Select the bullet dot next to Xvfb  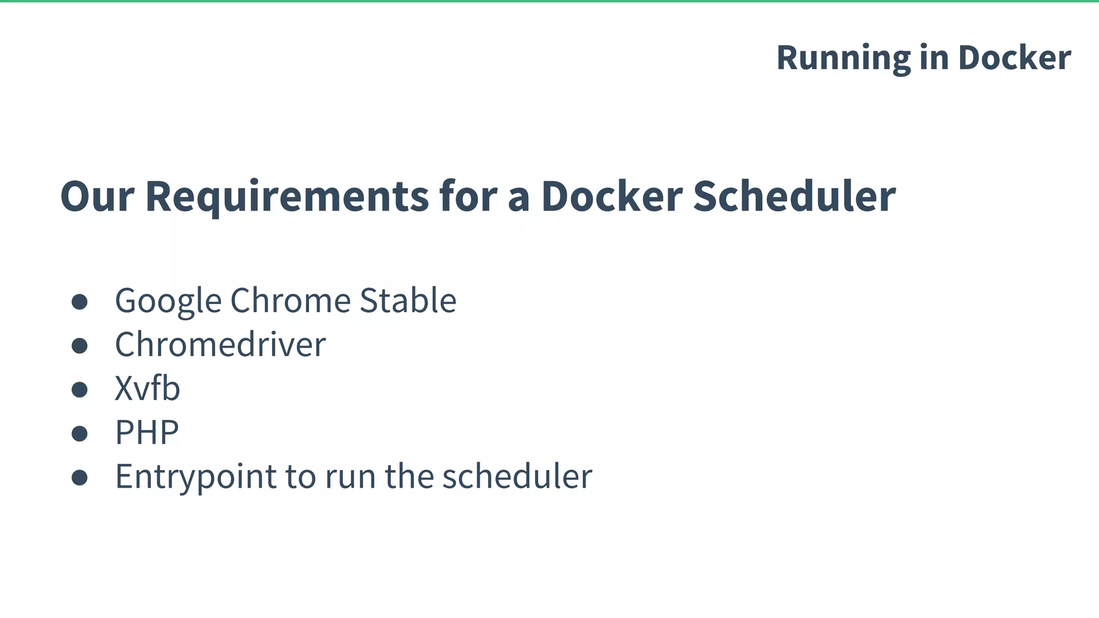click(79, 389)
